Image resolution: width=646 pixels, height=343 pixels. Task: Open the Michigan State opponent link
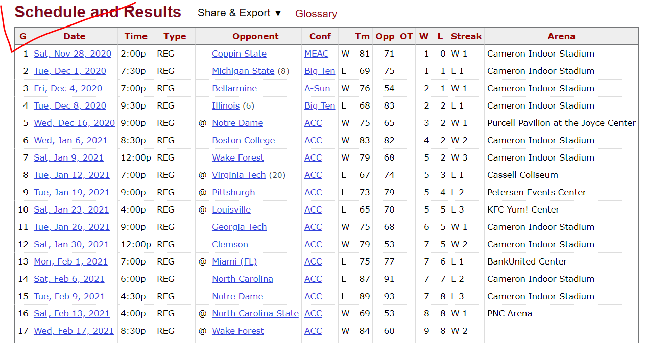pyautogui.click(x=243, y=71)
